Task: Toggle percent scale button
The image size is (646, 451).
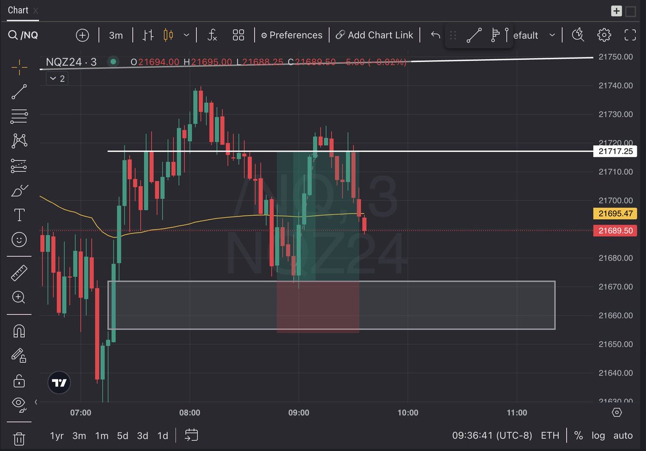Action: click(x=578, y=435)
